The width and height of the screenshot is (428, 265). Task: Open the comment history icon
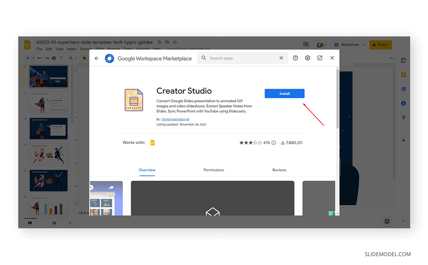[x=306, y=45]
